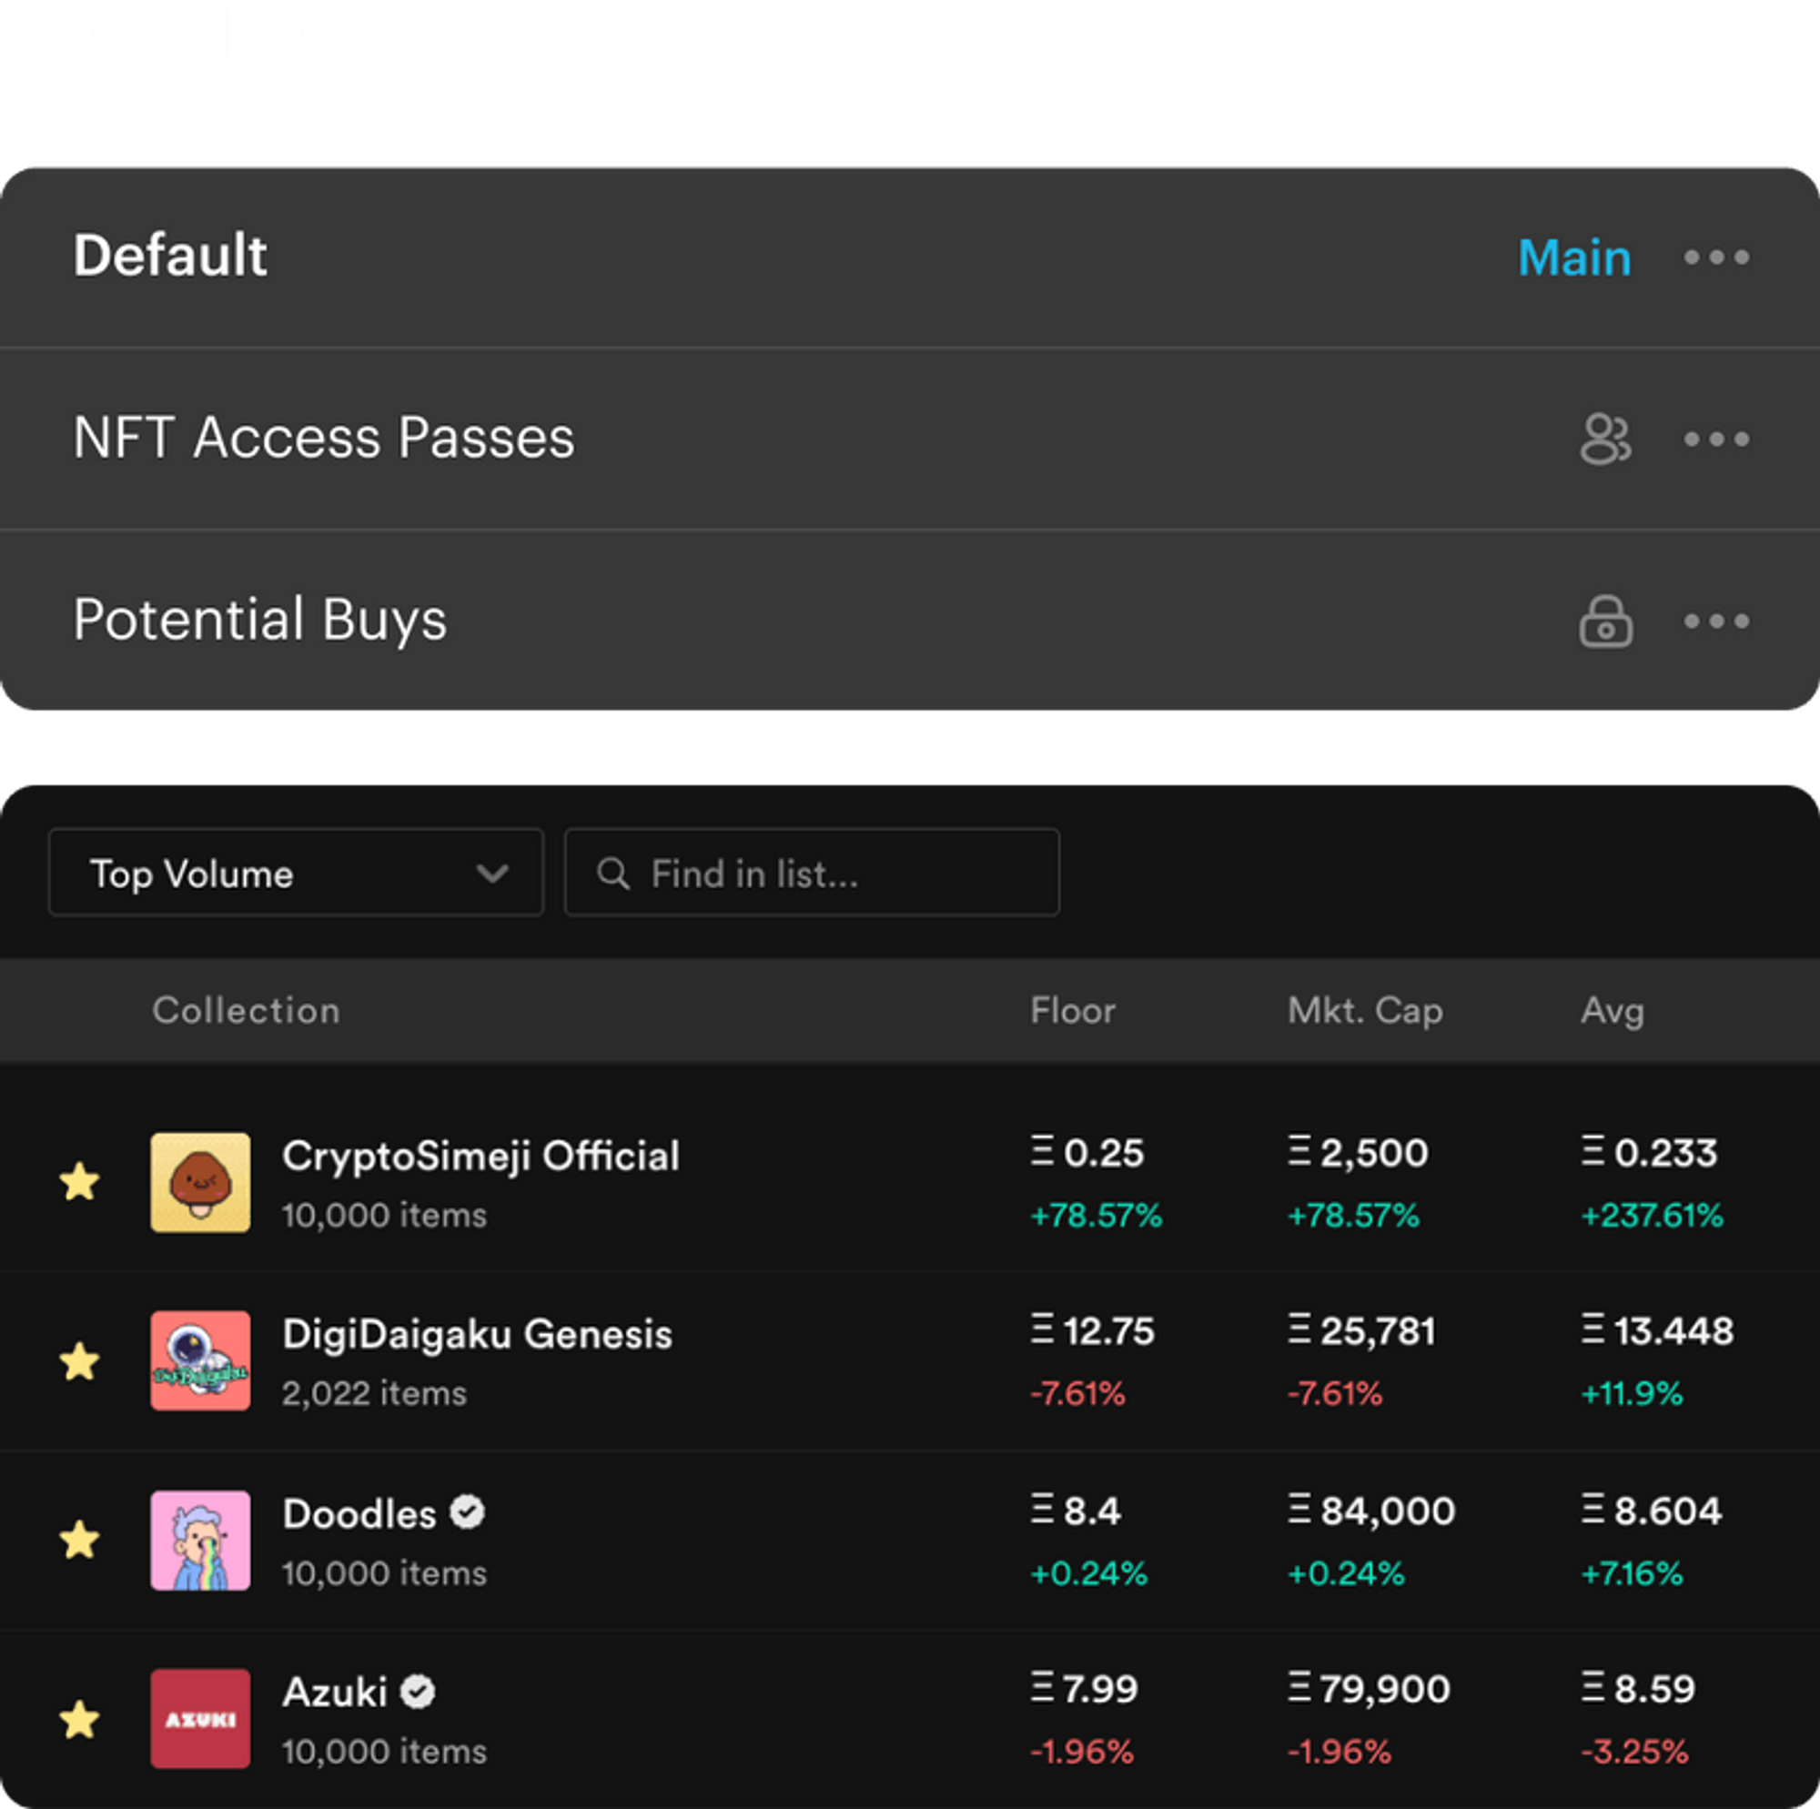
Task: Open three-dot menu for NFT Access Passes
Action: (x=1715, y=440)
